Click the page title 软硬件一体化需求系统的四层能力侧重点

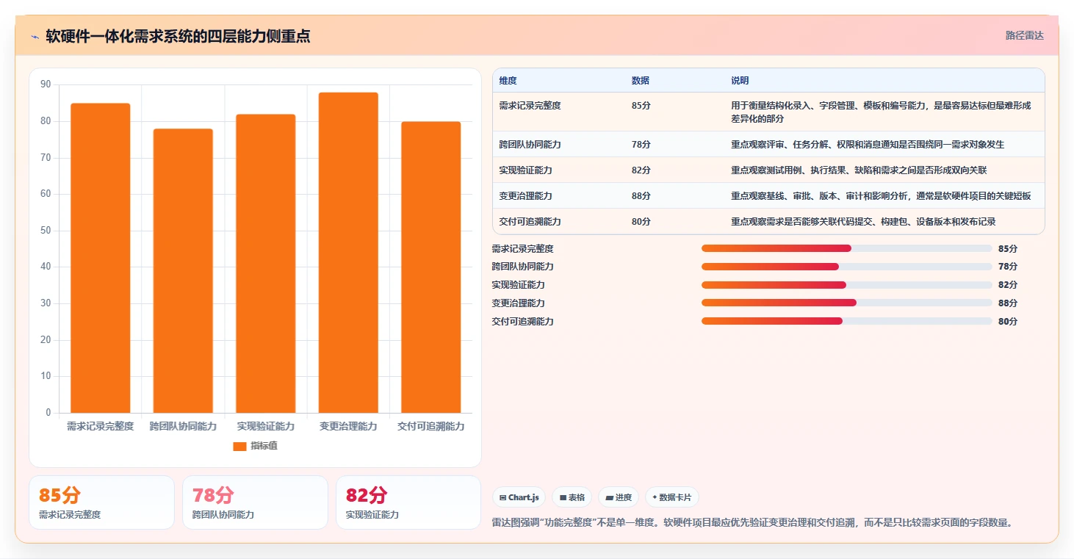pos(178,36)
